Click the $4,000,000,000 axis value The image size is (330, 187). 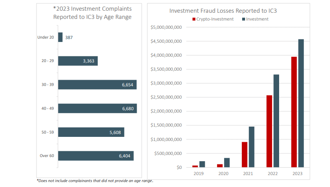166,55
